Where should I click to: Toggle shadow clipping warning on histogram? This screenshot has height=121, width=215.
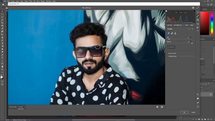pyautogui.click(x=166, y=11)
